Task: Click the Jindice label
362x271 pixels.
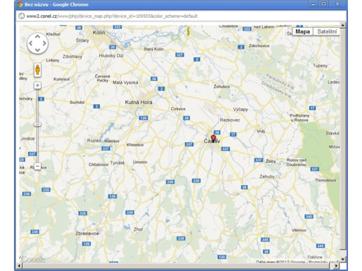Action: coord(28,139)
